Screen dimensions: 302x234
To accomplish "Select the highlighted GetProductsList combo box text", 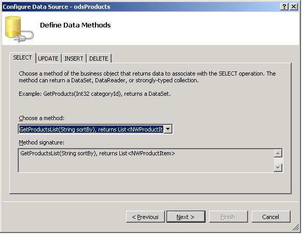I will click(91, 129).
